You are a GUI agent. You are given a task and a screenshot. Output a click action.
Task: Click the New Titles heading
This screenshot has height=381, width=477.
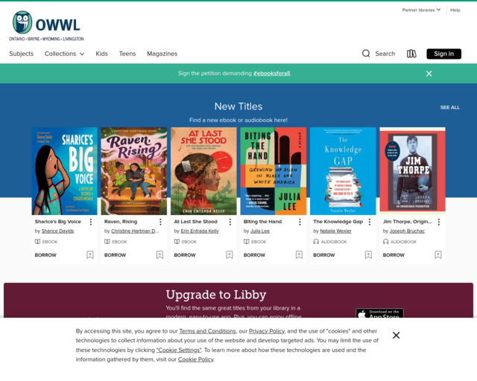238,106
